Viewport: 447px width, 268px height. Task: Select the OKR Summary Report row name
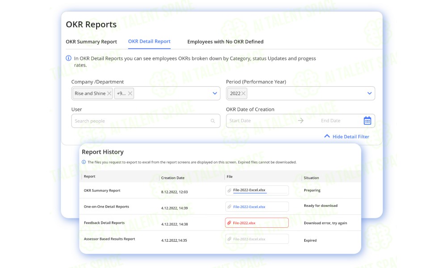pos(102,191)
